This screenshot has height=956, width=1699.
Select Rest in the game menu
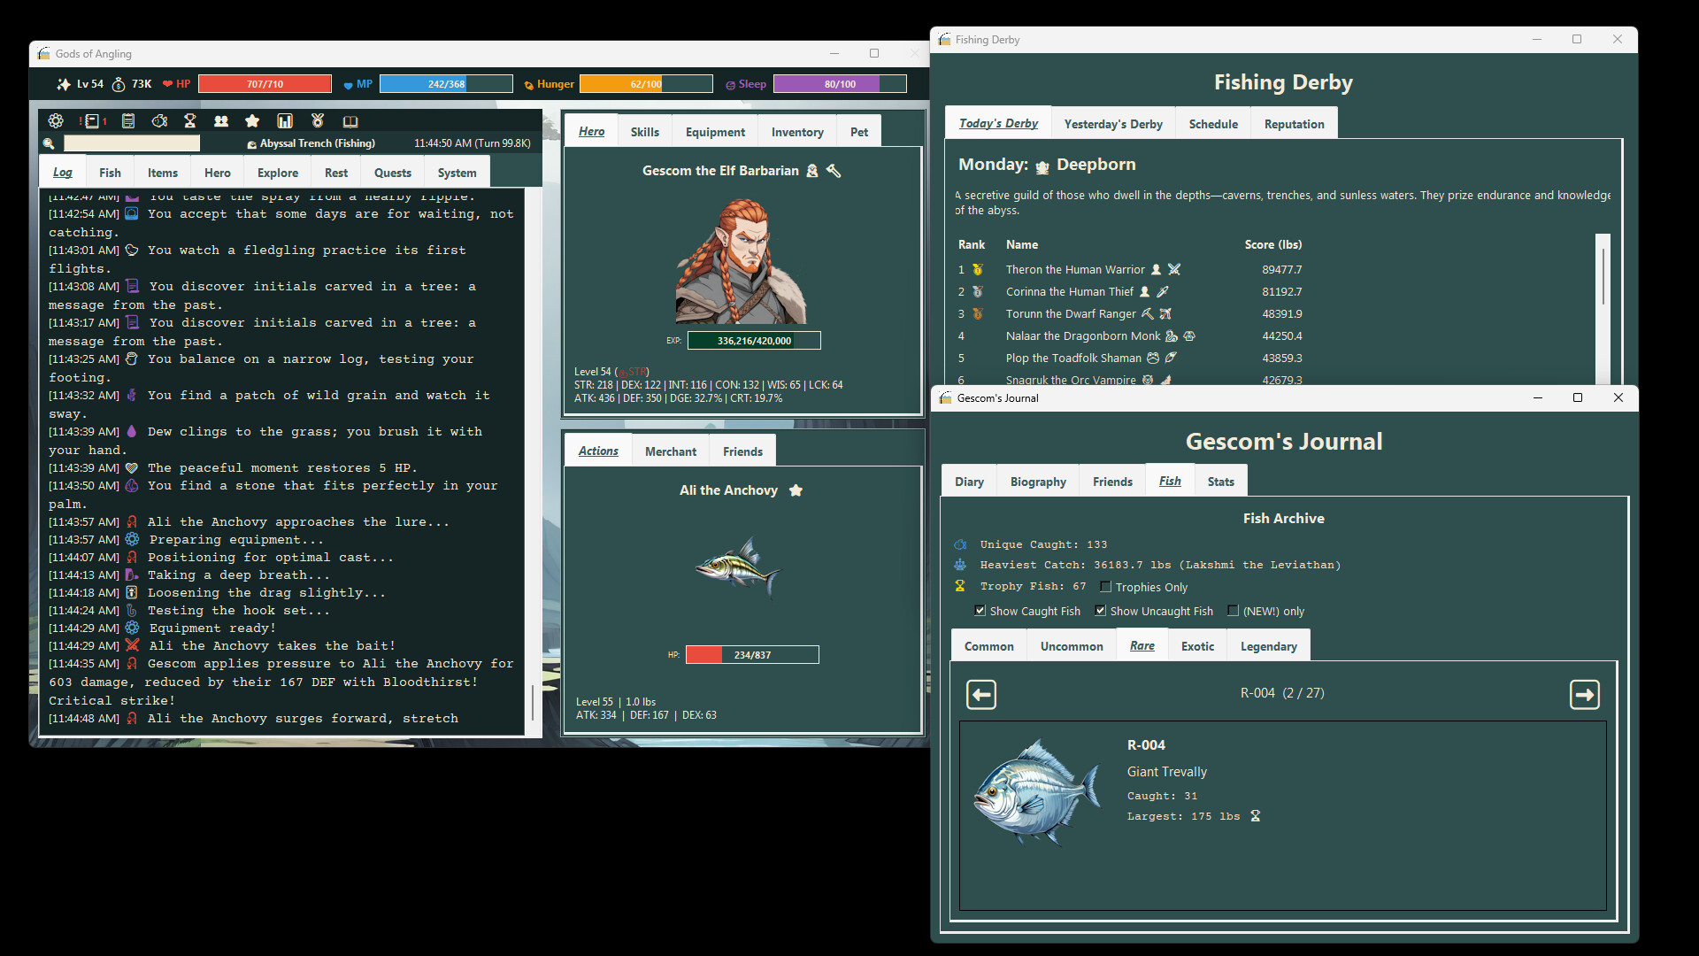click(x=335, y=172)
